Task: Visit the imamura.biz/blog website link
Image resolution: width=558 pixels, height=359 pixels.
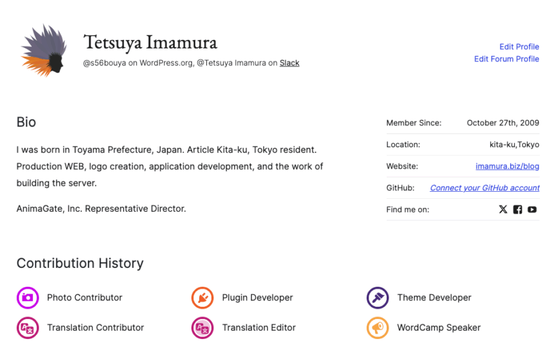Action: point(507,166)
